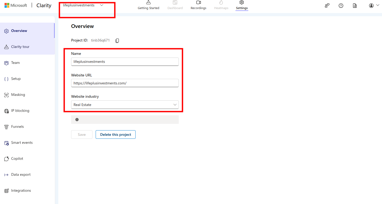Copy the Project ID with the clipboard icon
Screen dimensions: 382x204
click(x=117, y=41)
